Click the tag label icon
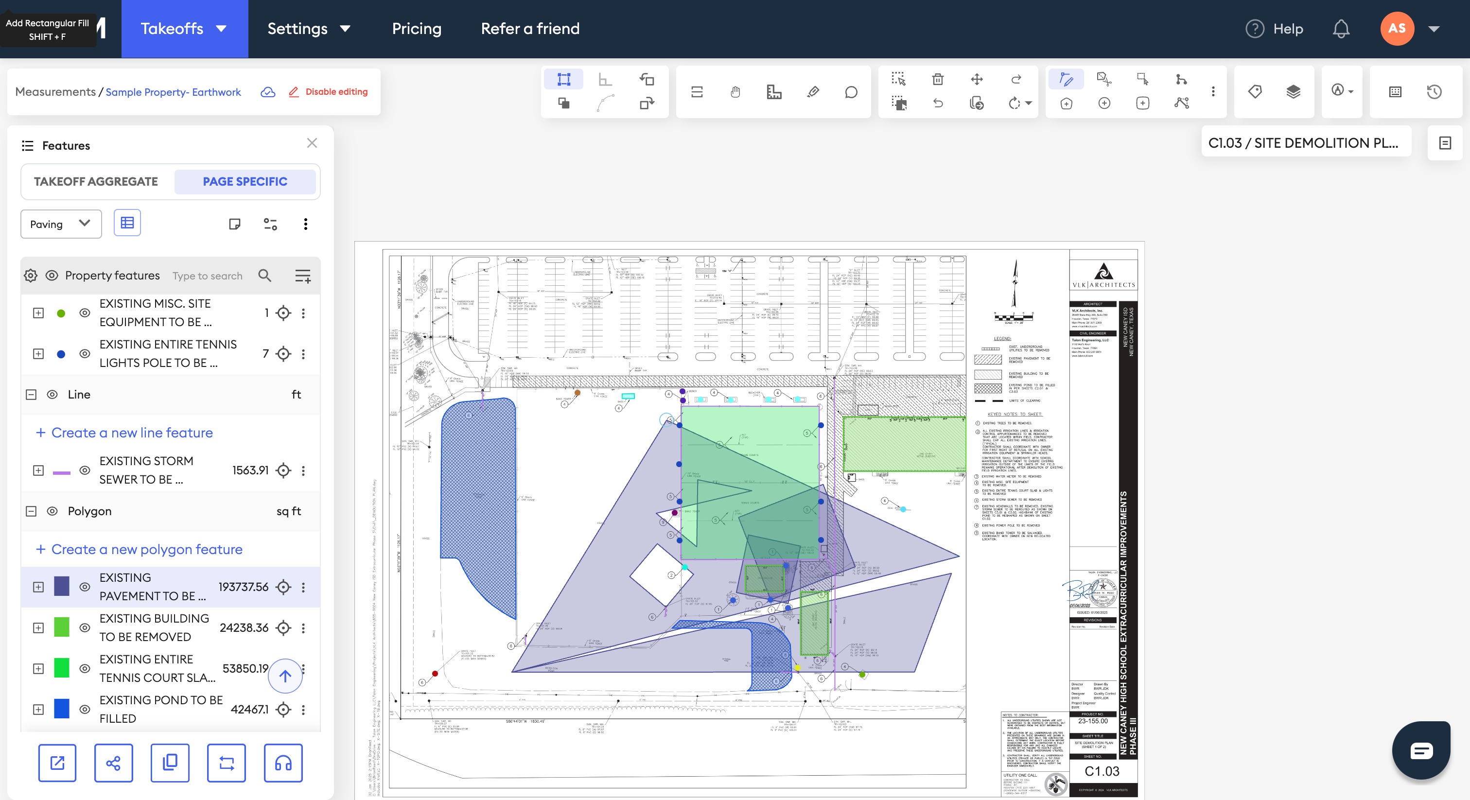 point(1255,92)
